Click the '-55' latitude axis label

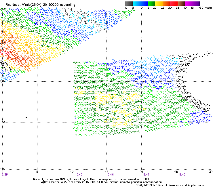click(3, 122)
